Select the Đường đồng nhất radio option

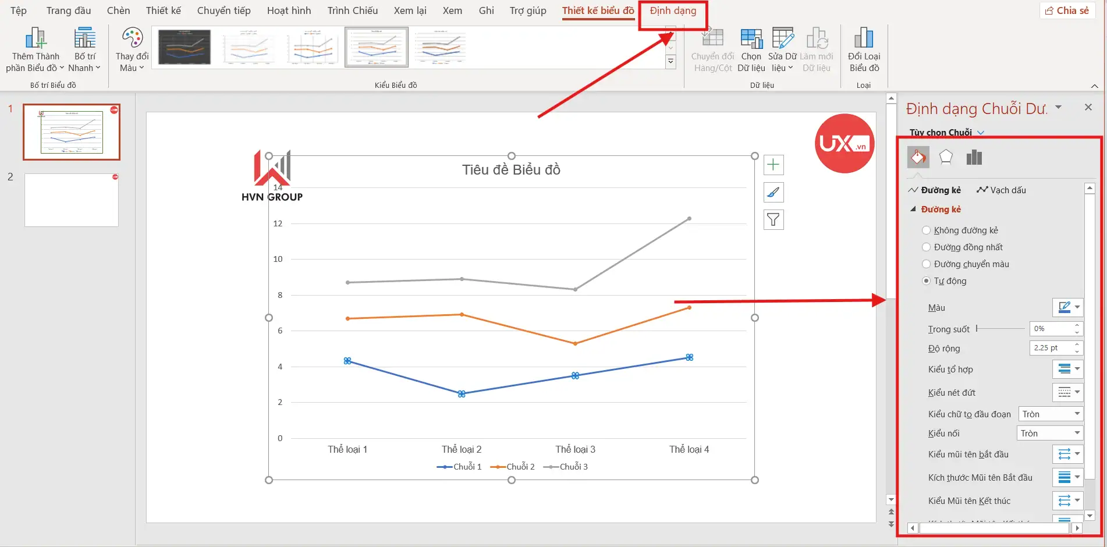click(x=927, y=247)
